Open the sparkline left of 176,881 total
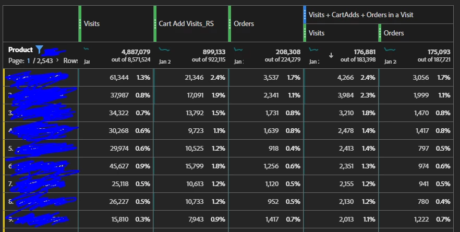460x232 pixels. pos(313,50)
